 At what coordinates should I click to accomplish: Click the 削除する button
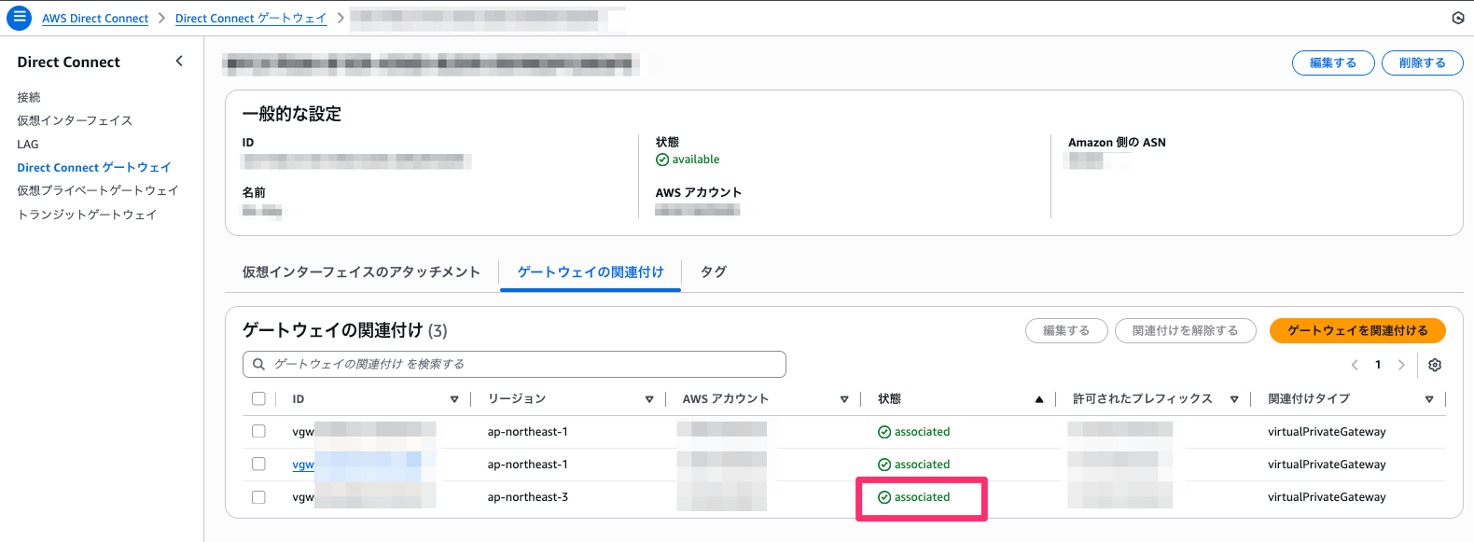click(x=1423, y=63)
